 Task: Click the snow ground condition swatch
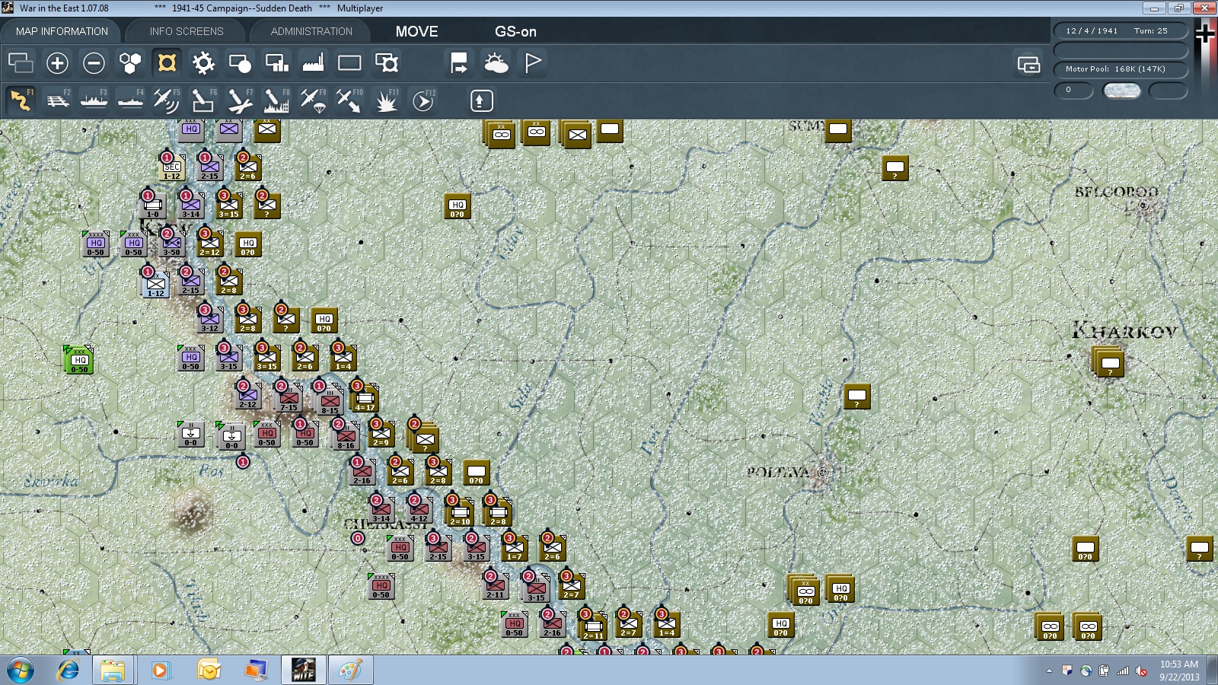pyautogui.click(x=1122, y=91)
